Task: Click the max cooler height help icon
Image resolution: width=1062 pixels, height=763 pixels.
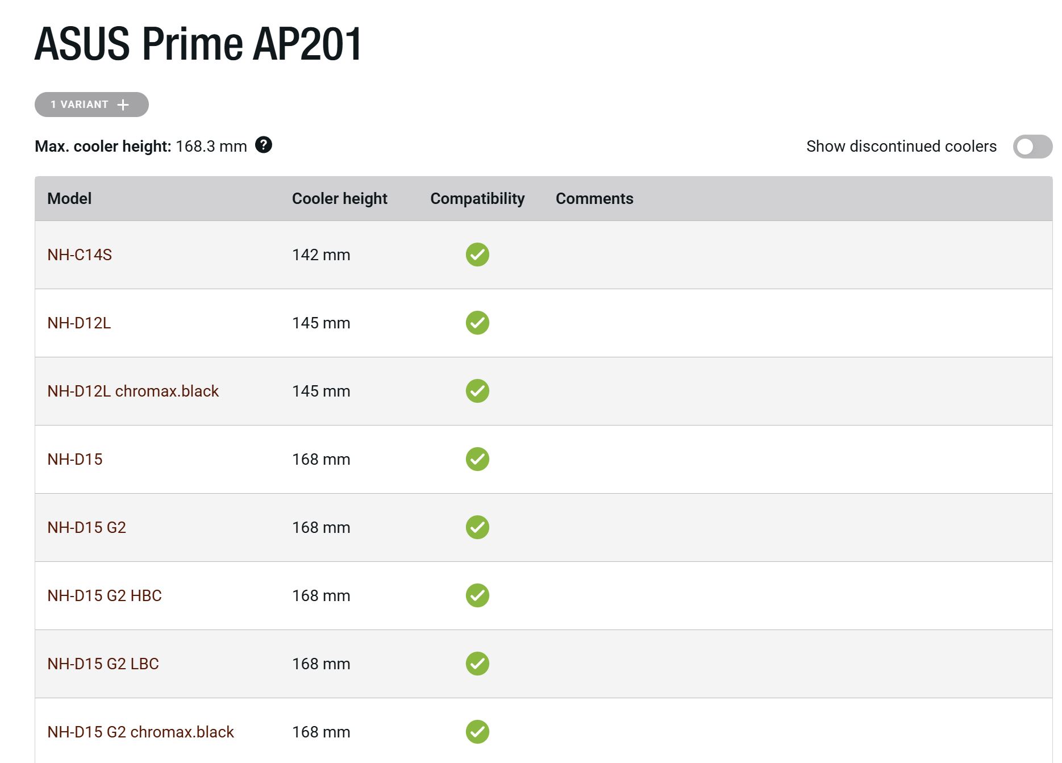Action: [x=264, y=145]
